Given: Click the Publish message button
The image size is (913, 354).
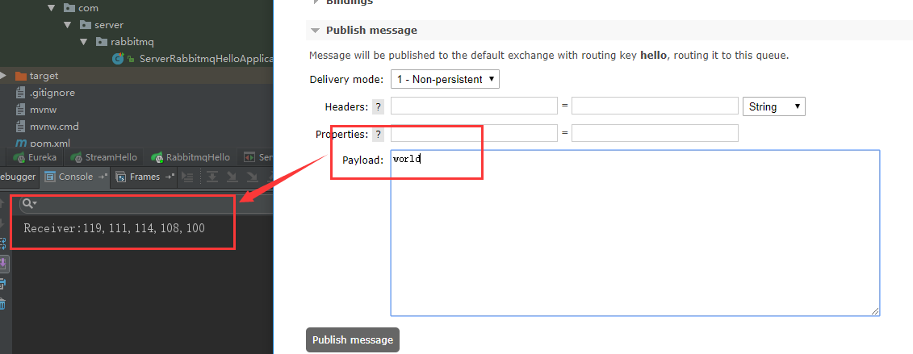Looking at the screenshot, I should point(353,340).
